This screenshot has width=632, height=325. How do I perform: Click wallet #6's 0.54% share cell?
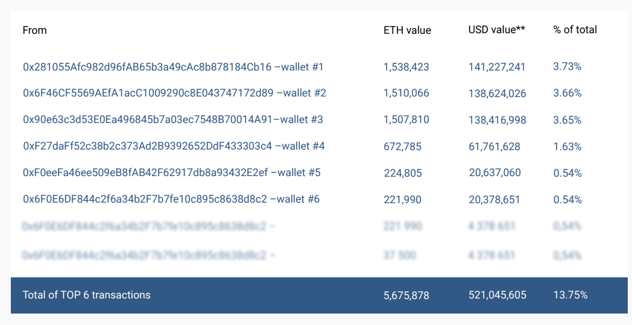point(567,200)
